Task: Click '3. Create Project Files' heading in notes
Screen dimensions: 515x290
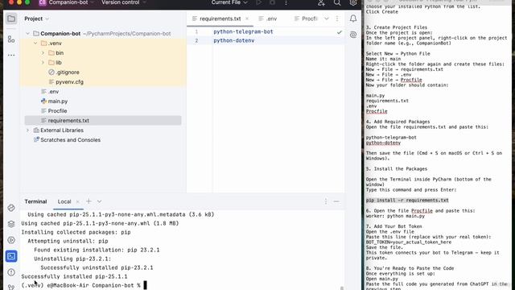Action: 397,27
